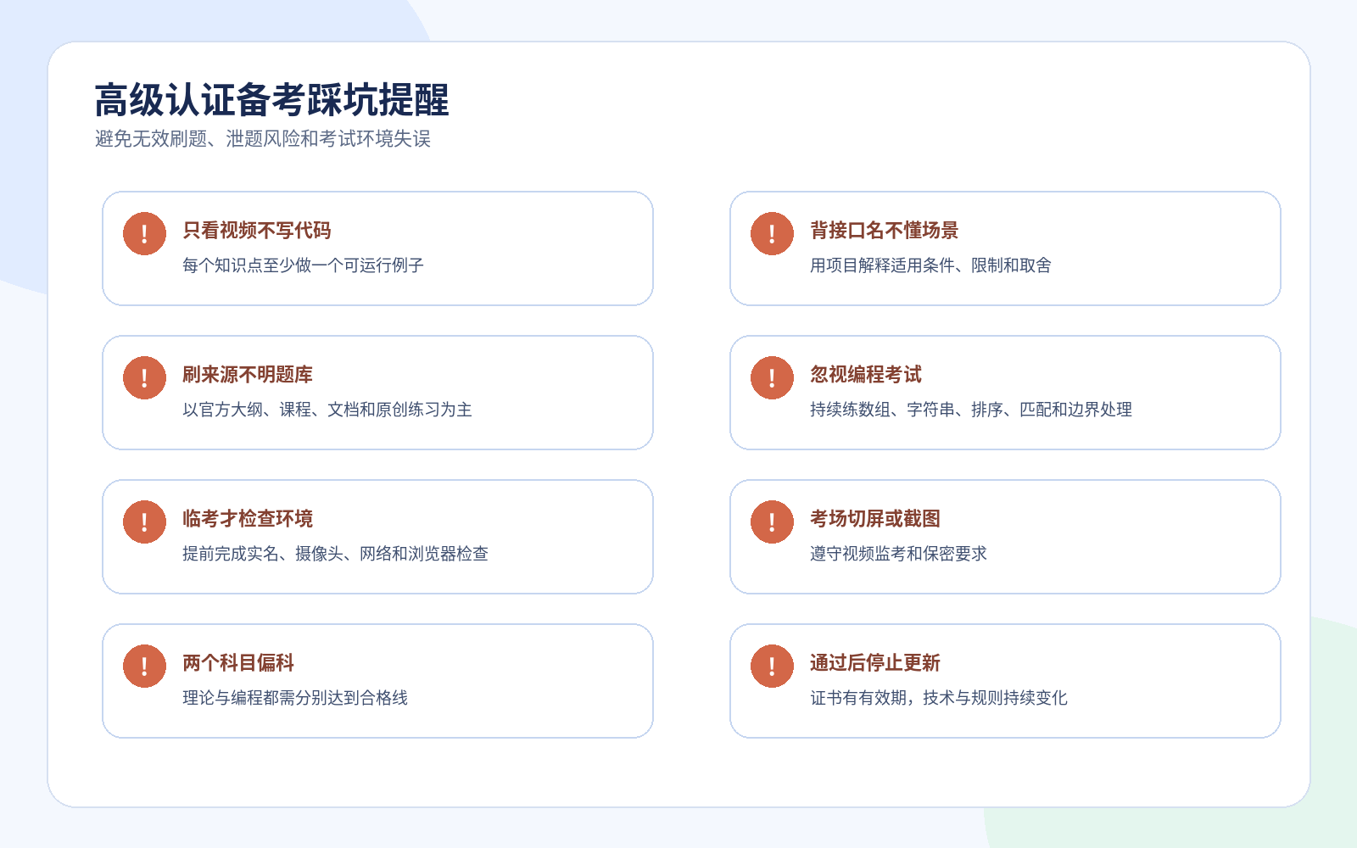This screenshot has width=1357, height=848.
Task: Select the heading 考场切屏或截图
Action: pyautogui.click(x=875, y=519)
